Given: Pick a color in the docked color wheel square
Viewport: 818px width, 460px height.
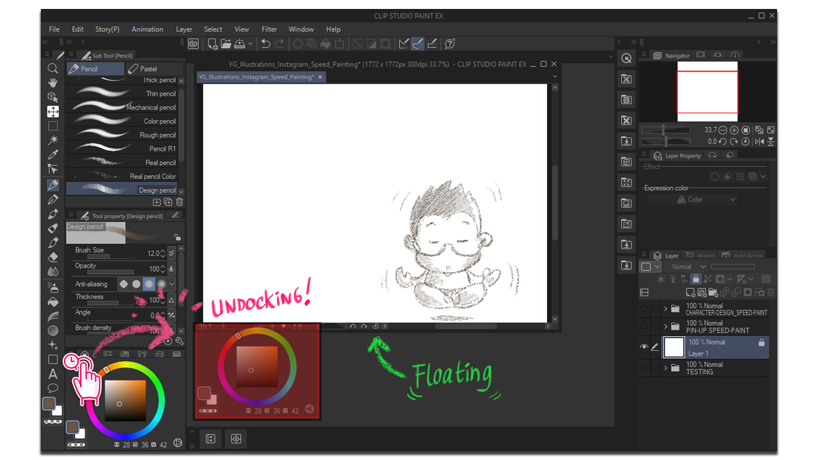Looking at the screenshot, I should click(125, 401).
